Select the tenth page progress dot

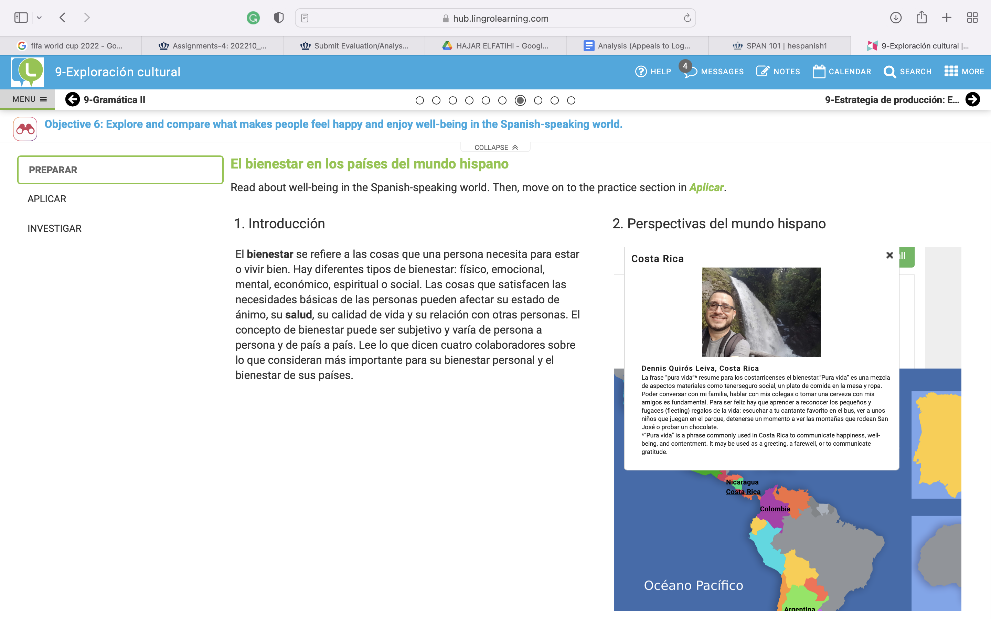coord(571,100)
